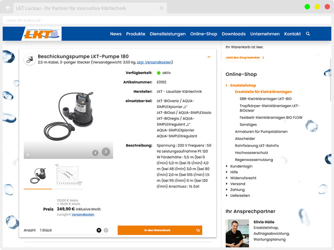Close the LKT Luckau browser tab
Screen dimensions: 334x250
click(162, 8)
